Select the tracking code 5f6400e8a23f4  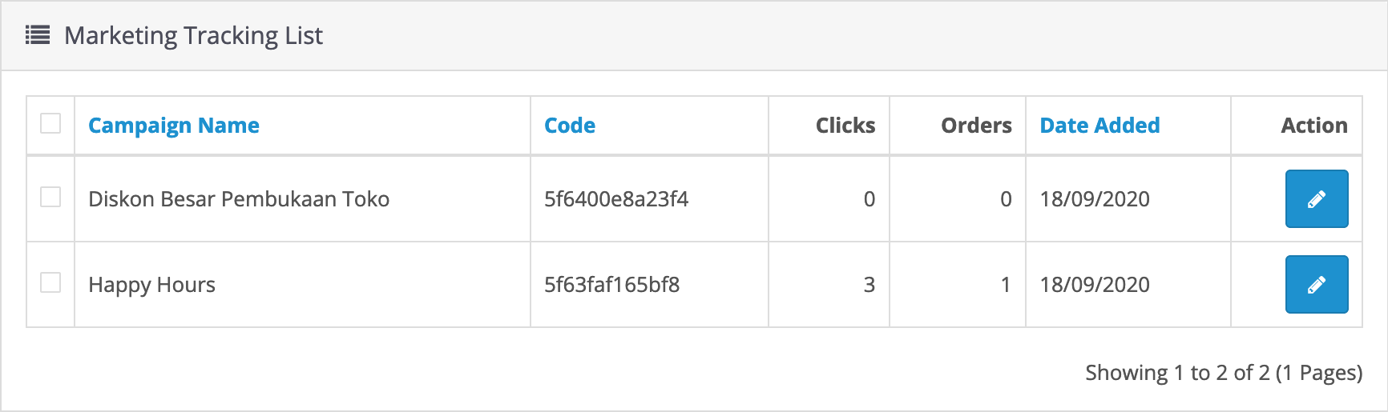(616, 199)
